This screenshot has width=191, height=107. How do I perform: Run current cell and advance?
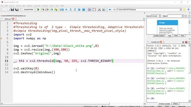point(47,10)
